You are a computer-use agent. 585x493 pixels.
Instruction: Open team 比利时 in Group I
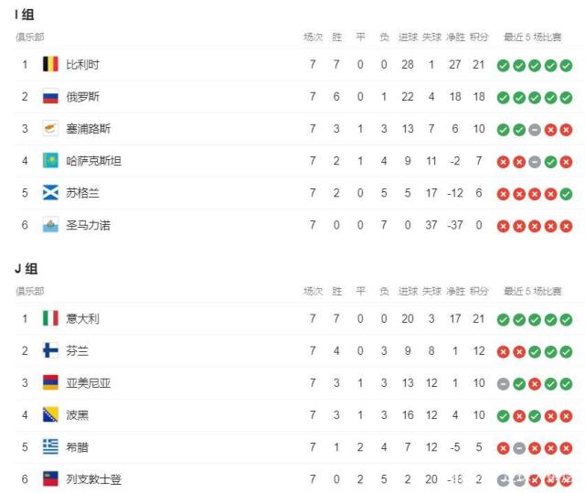point(82,65)
